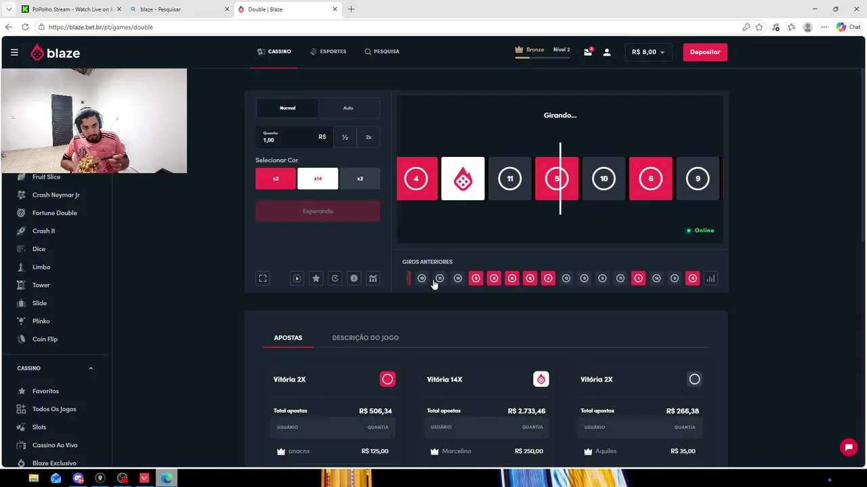The width and height of the screenshot is (867, 487).
Task: Open saved passwords key icon
Action: point(746,27)
